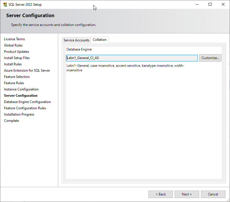Click the SQL Server Setup title bar icon

(5, 5)
